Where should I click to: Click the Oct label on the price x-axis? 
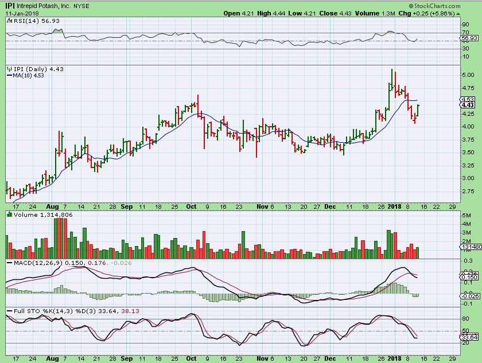[191, 205]
